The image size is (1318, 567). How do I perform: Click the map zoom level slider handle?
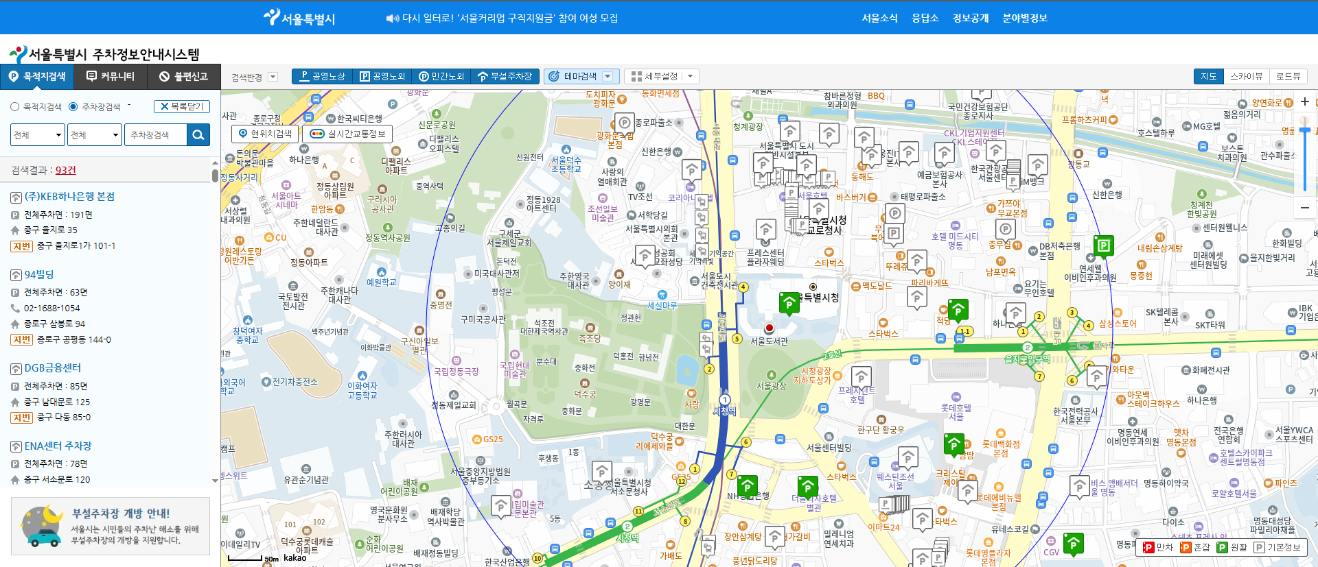[1304, 130]
